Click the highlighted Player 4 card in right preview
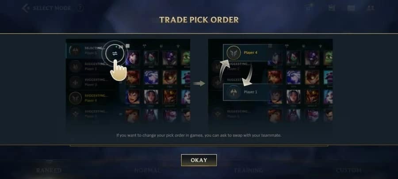Screen dimensions: 398x179 (x=246, y=53)
